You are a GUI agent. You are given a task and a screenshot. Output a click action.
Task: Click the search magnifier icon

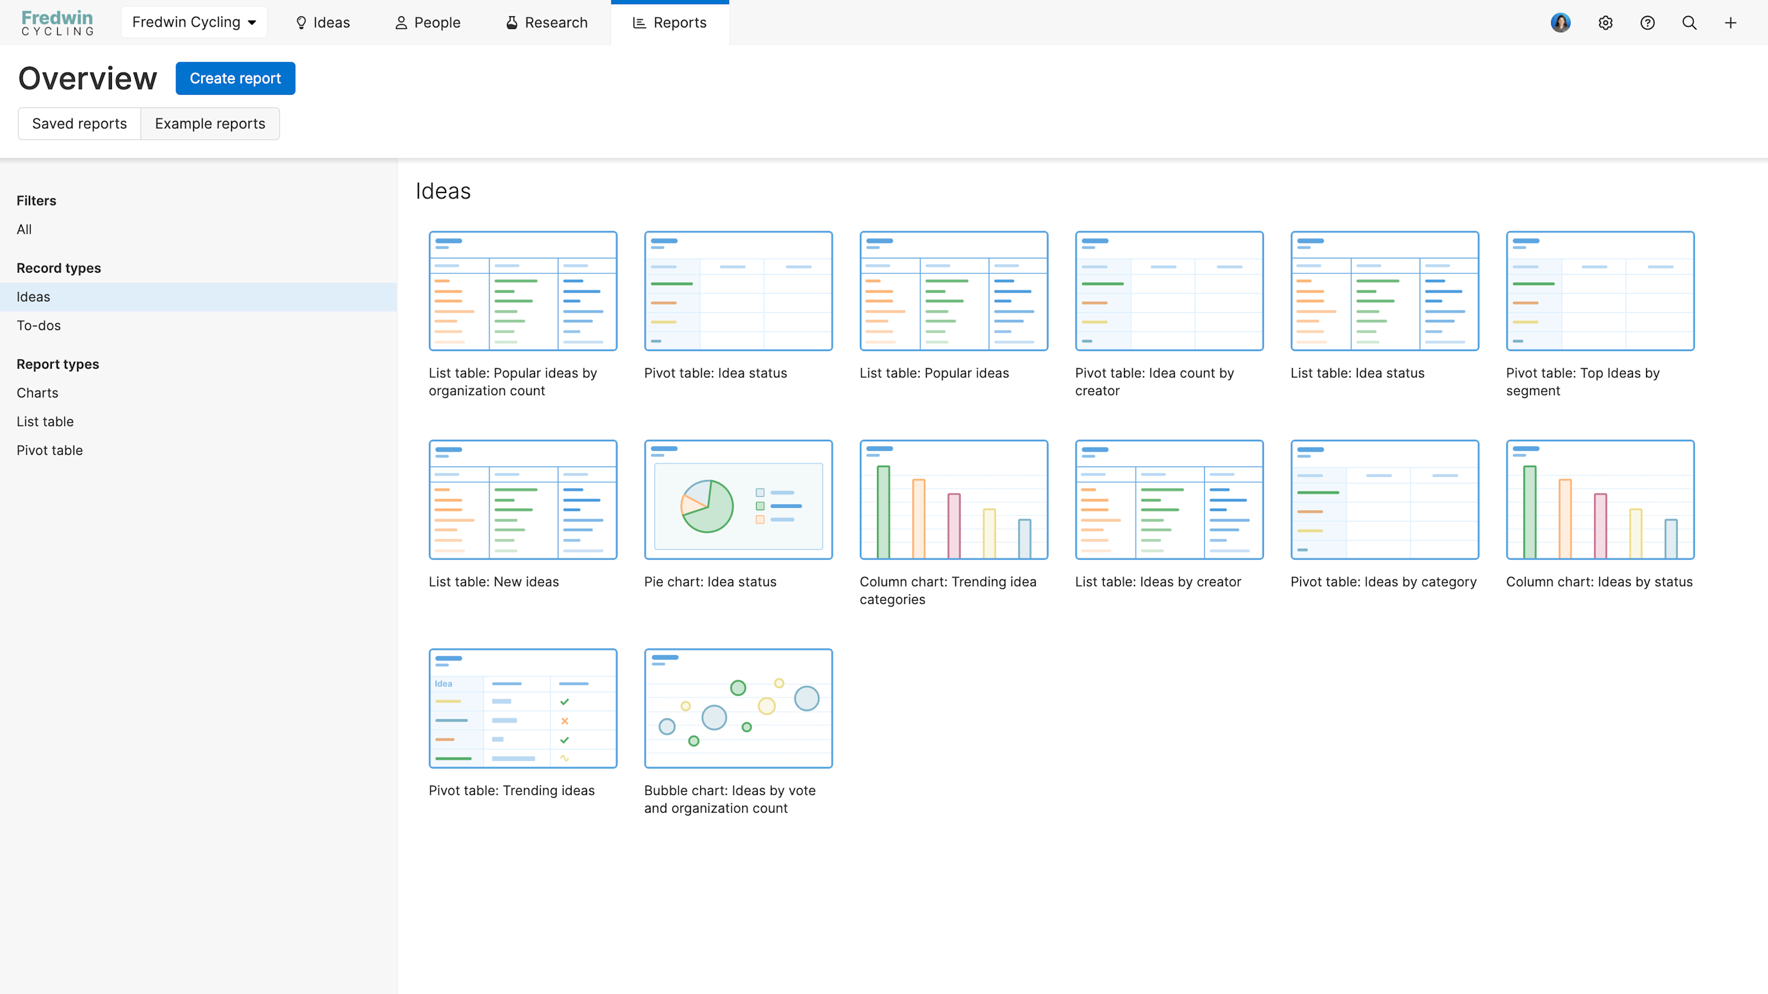(1689, 22)
